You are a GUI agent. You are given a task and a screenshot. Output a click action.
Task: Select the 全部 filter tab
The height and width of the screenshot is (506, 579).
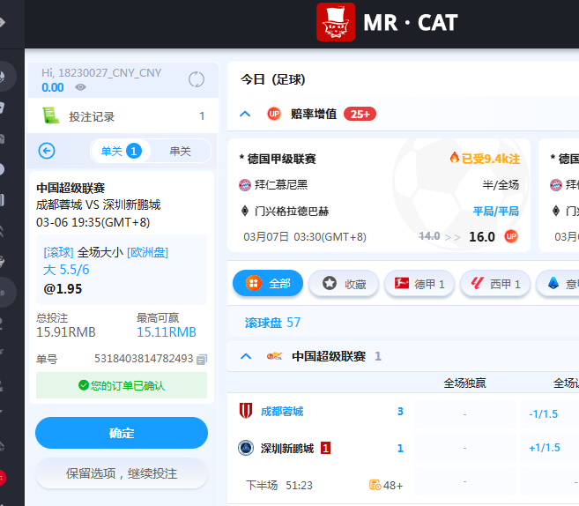[x=268, y=283]
